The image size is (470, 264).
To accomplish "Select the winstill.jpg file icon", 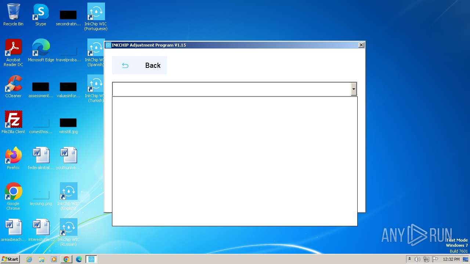I will click(68, 125).
